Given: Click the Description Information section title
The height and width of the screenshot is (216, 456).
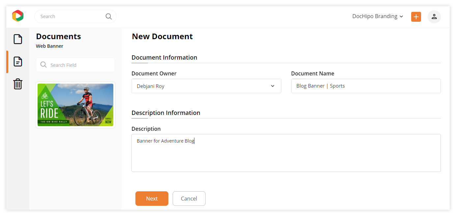Looking at the screenshot, I should pyautogui.click(x=166, y=113).
